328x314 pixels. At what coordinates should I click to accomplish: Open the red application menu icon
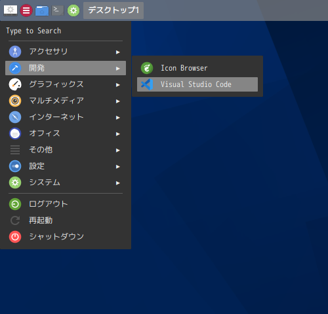click(26, 10)
